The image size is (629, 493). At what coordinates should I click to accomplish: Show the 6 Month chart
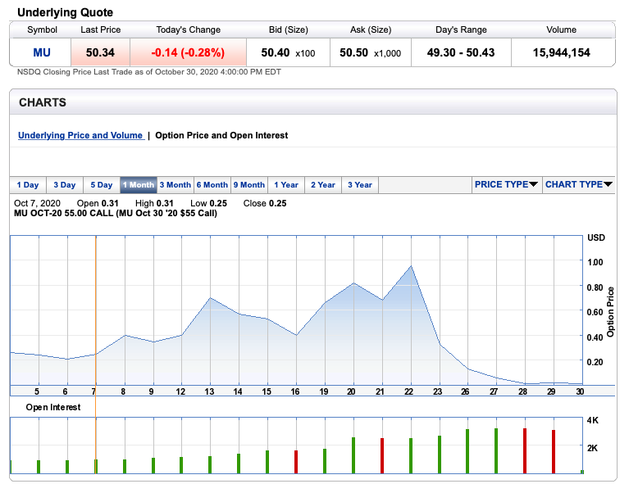coord(212,185)
